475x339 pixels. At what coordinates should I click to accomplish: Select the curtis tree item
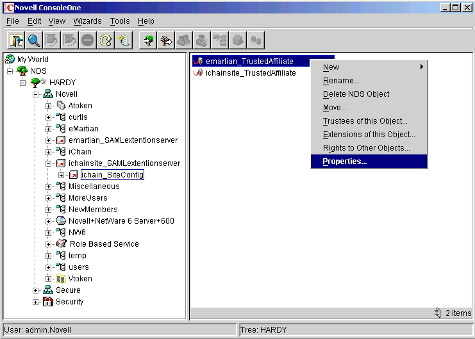[x=78, y=117]
